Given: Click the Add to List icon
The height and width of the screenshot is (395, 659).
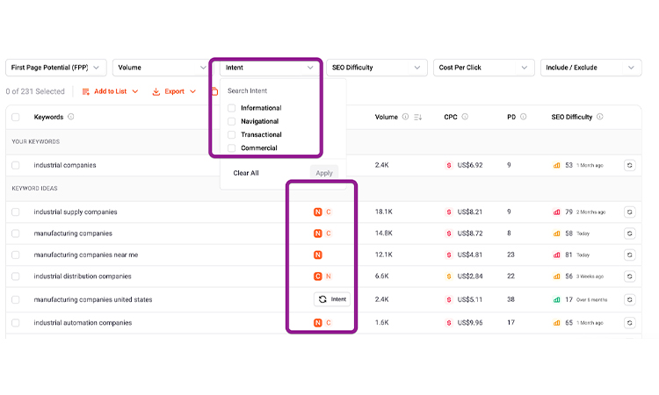Looking at the screenshot, I should click(x=86, y=91).
